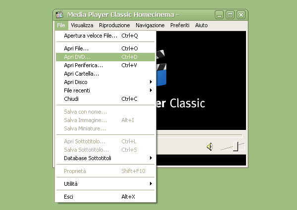Choose Apri File menu entry
The width and height of the screenshot is (297, 210).
pyautogui.click(x=77, y=48)
